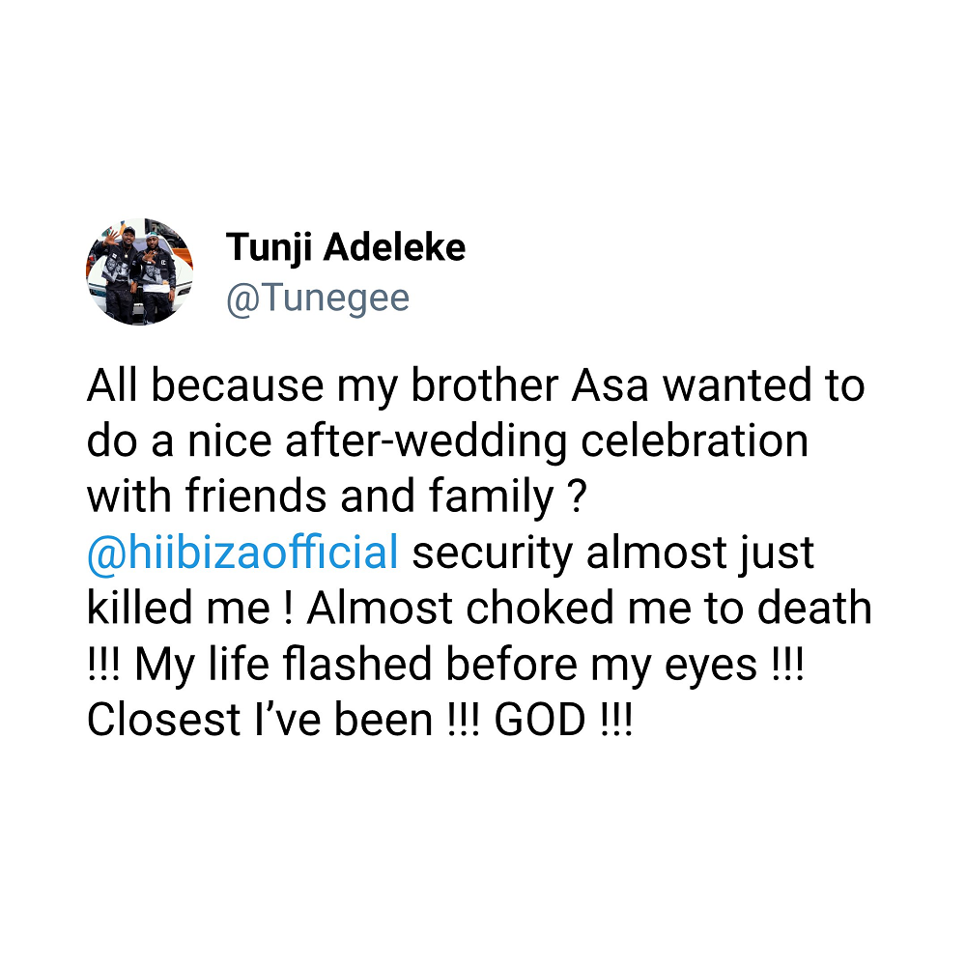Image resolution: width=966 pixels, height=966 pixels.
Task: Select the text 'killed me !'
Action: (189, 608)
